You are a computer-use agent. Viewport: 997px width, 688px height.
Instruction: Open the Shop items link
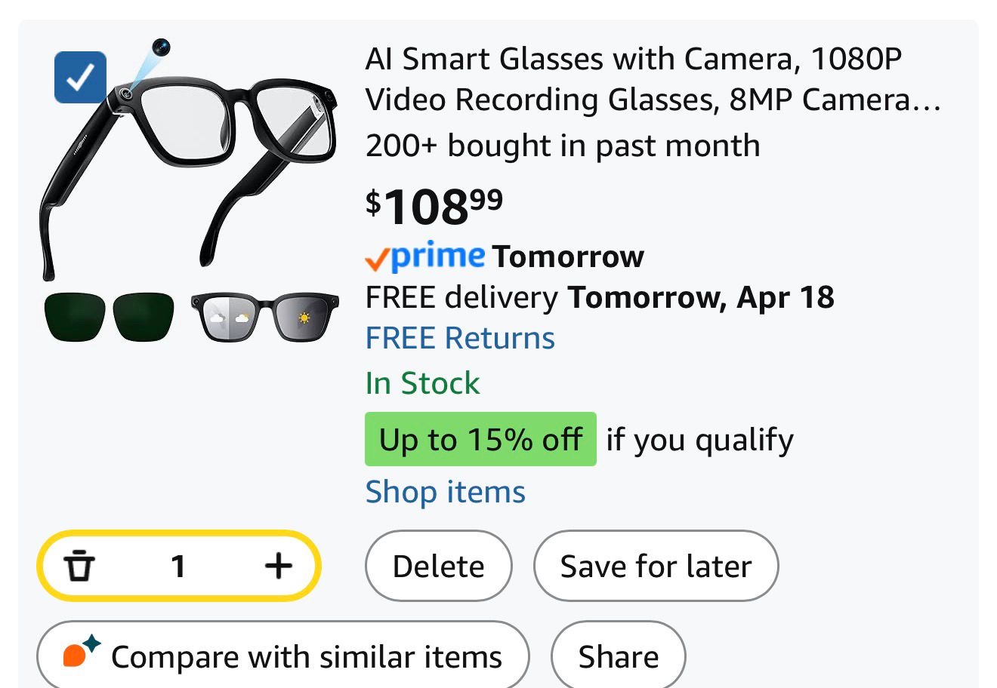click(x=445, y=493)
